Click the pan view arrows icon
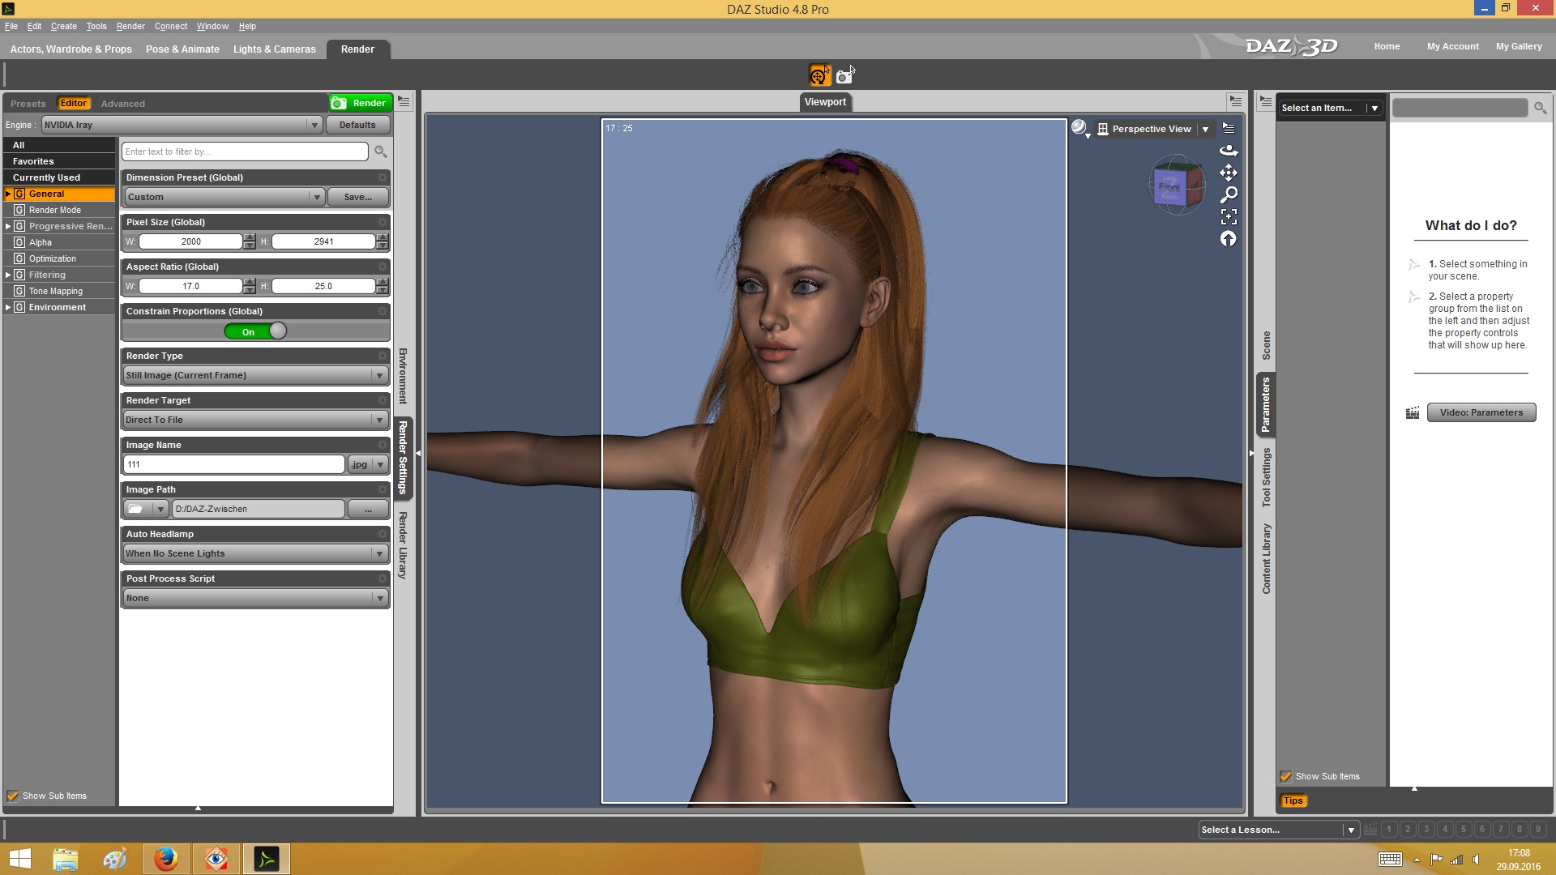Image resolution: width=1556 pixels, height=875 pixels. 1229,173
